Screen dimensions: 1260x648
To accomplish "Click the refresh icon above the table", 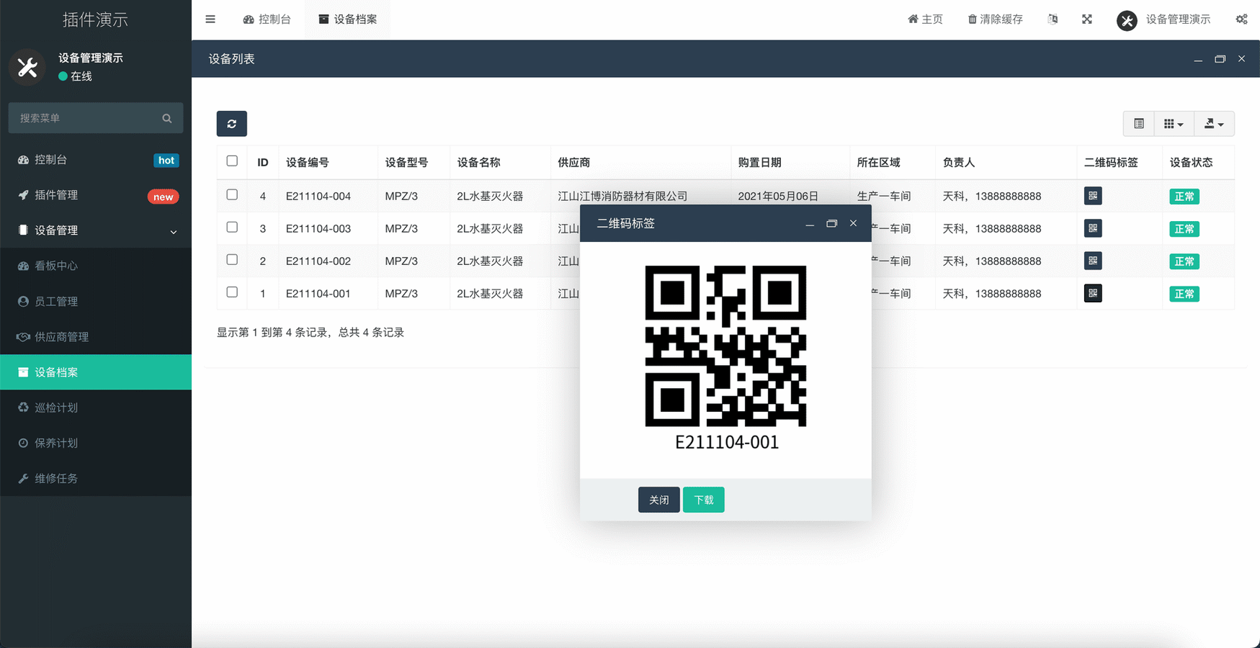I will pos(231,124).
